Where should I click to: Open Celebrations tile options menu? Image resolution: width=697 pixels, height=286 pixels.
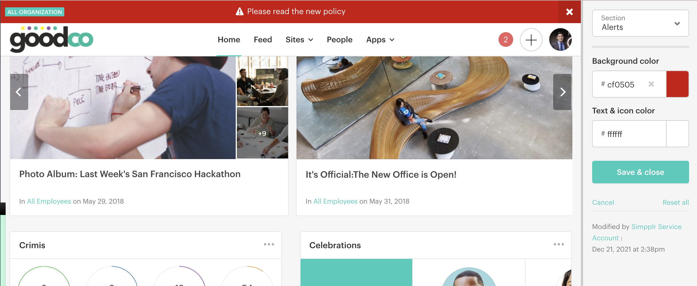559,245
